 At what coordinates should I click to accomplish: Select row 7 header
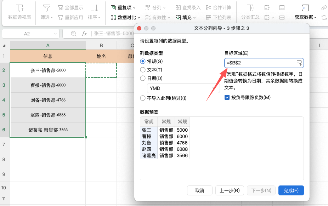[x=4, y=144]
